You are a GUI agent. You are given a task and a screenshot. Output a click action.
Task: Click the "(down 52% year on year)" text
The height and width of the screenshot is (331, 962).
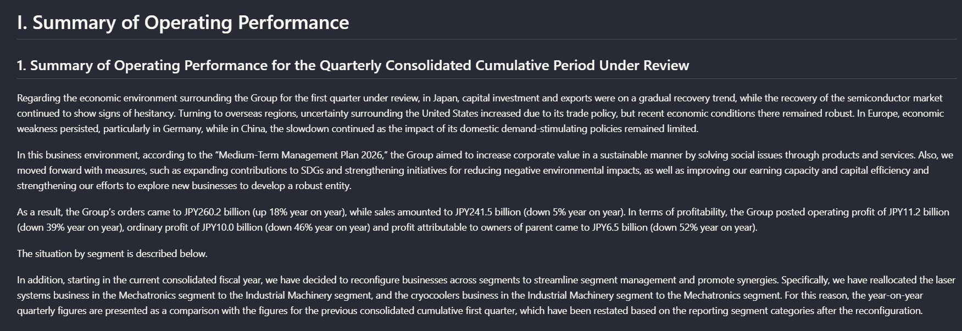703,227
